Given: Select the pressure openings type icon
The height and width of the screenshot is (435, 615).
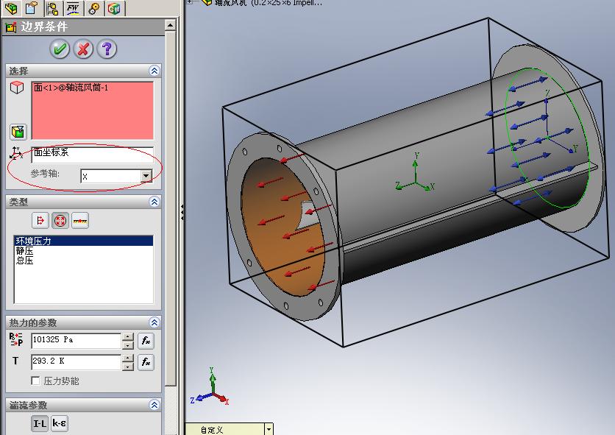Looking at the screenshot, I should tap(60, 220).
